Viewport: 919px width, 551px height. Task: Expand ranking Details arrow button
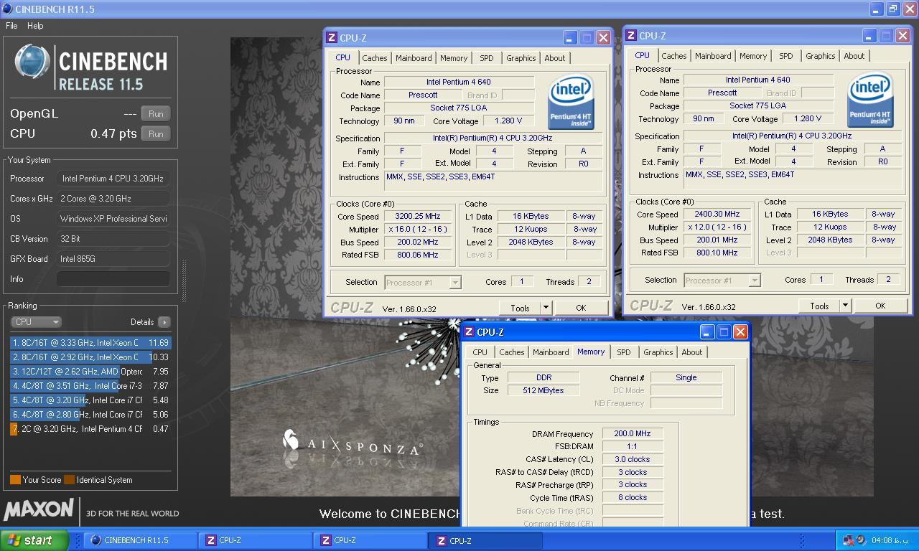click(x=164, y=322)
